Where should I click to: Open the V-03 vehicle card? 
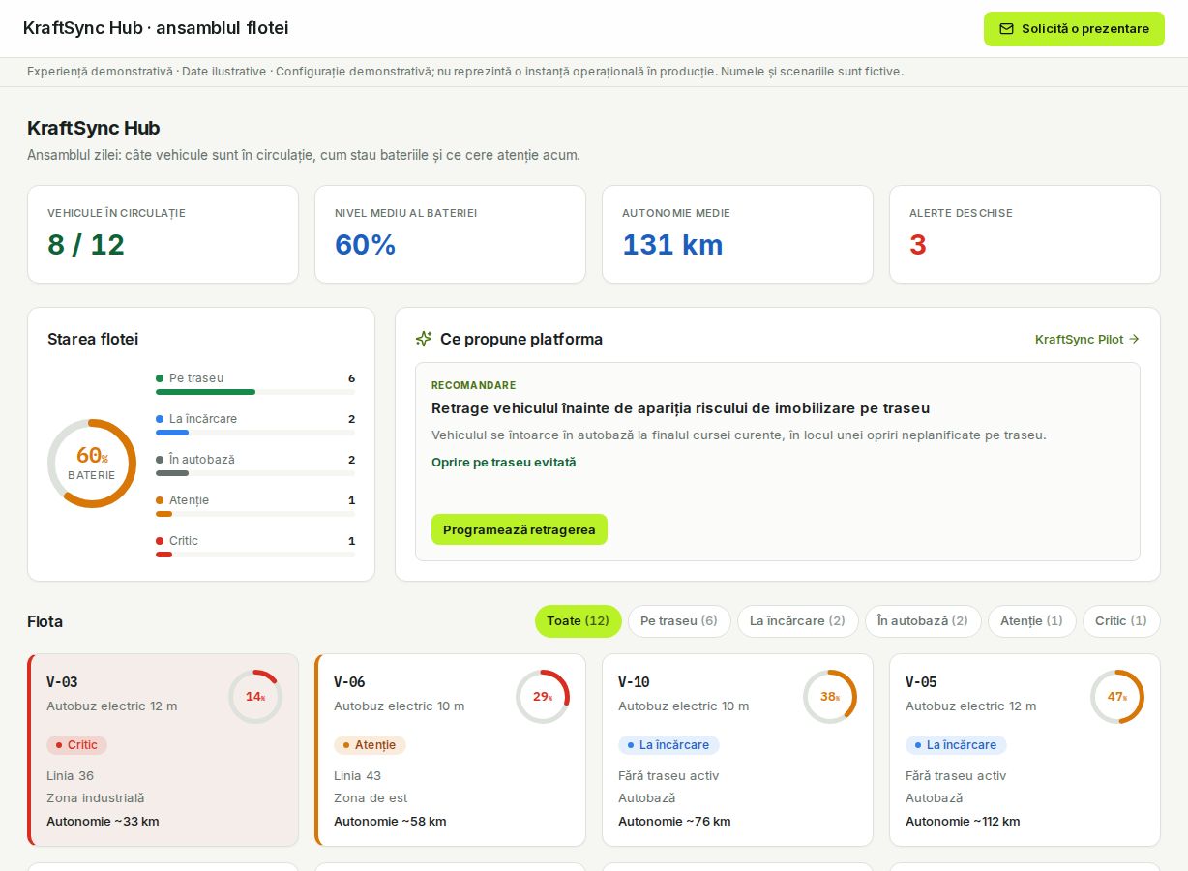pyautogui.click(x=163, y=750)
